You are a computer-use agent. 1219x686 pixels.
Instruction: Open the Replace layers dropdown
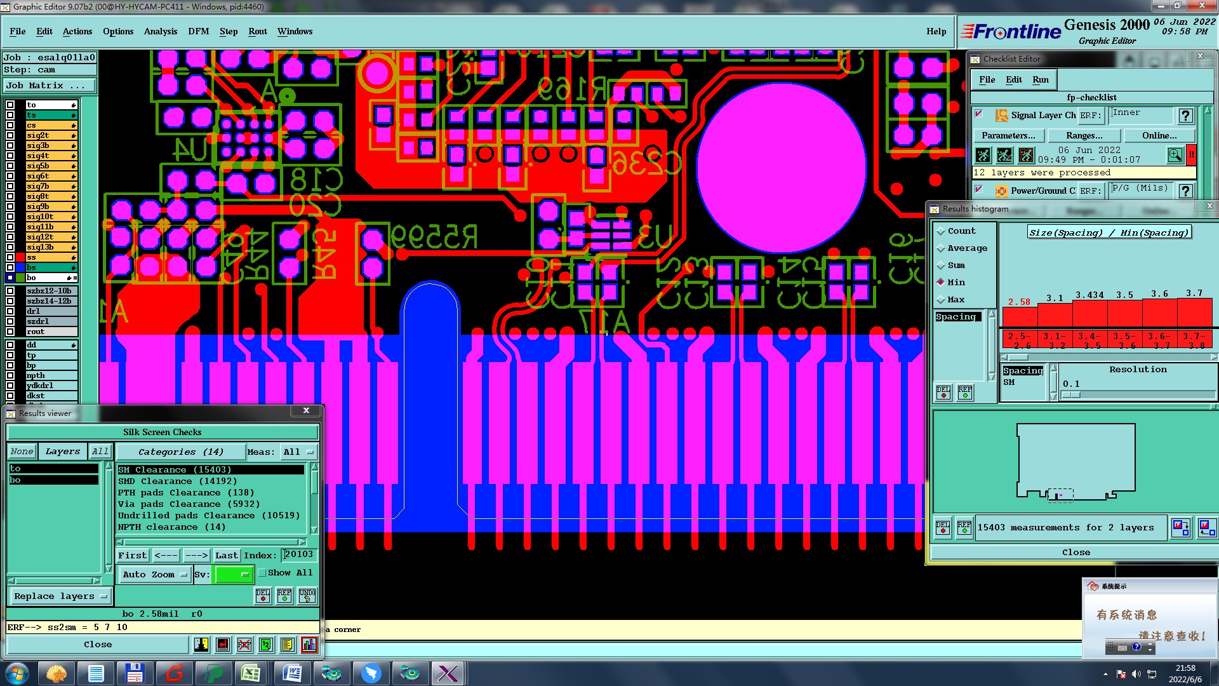(60, 596)
